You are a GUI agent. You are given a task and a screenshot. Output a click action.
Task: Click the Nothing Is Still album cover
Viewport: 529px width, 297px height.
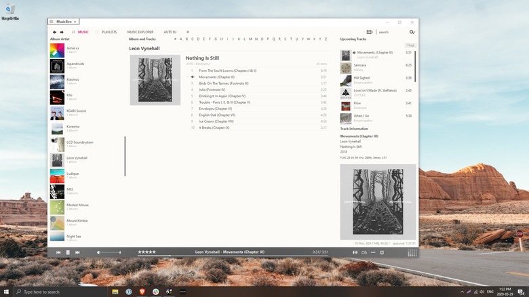pyautogui.click(x=155, y=80)
